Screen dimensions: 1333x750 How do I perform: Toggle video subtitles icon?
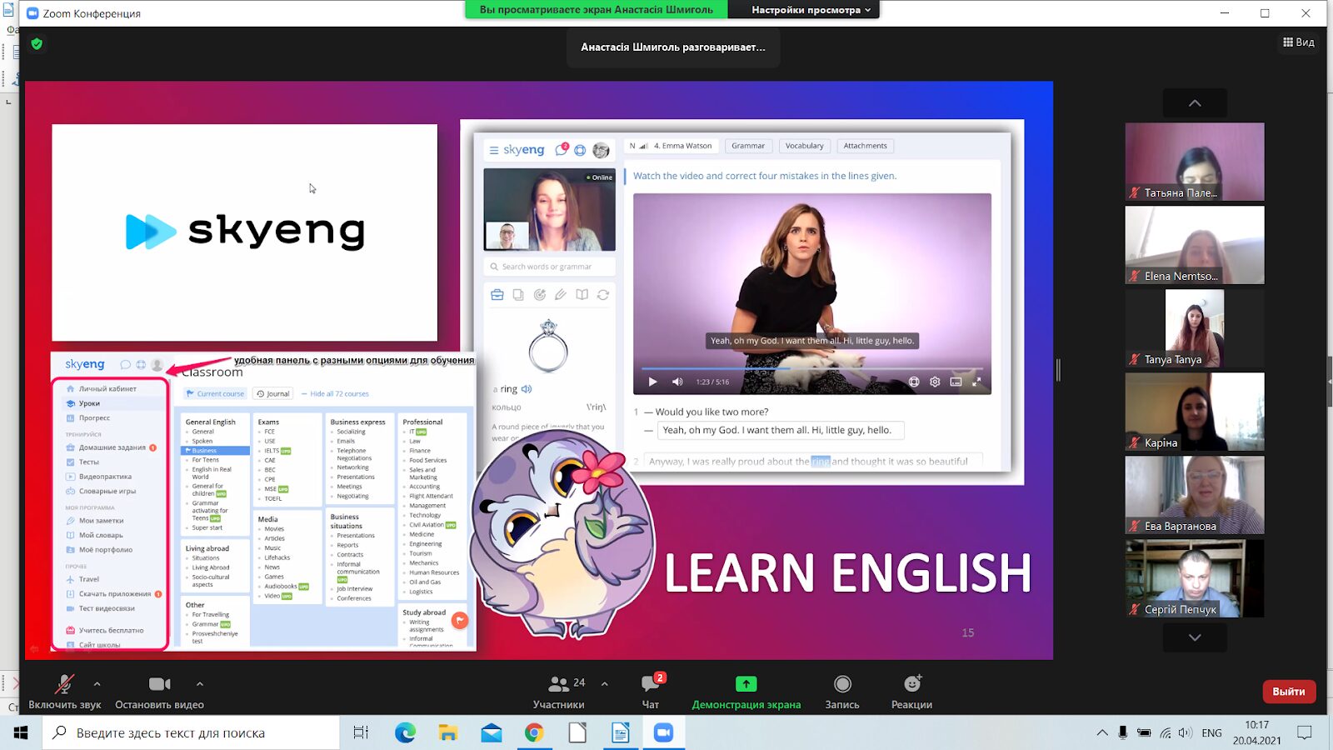click(956, 382)
